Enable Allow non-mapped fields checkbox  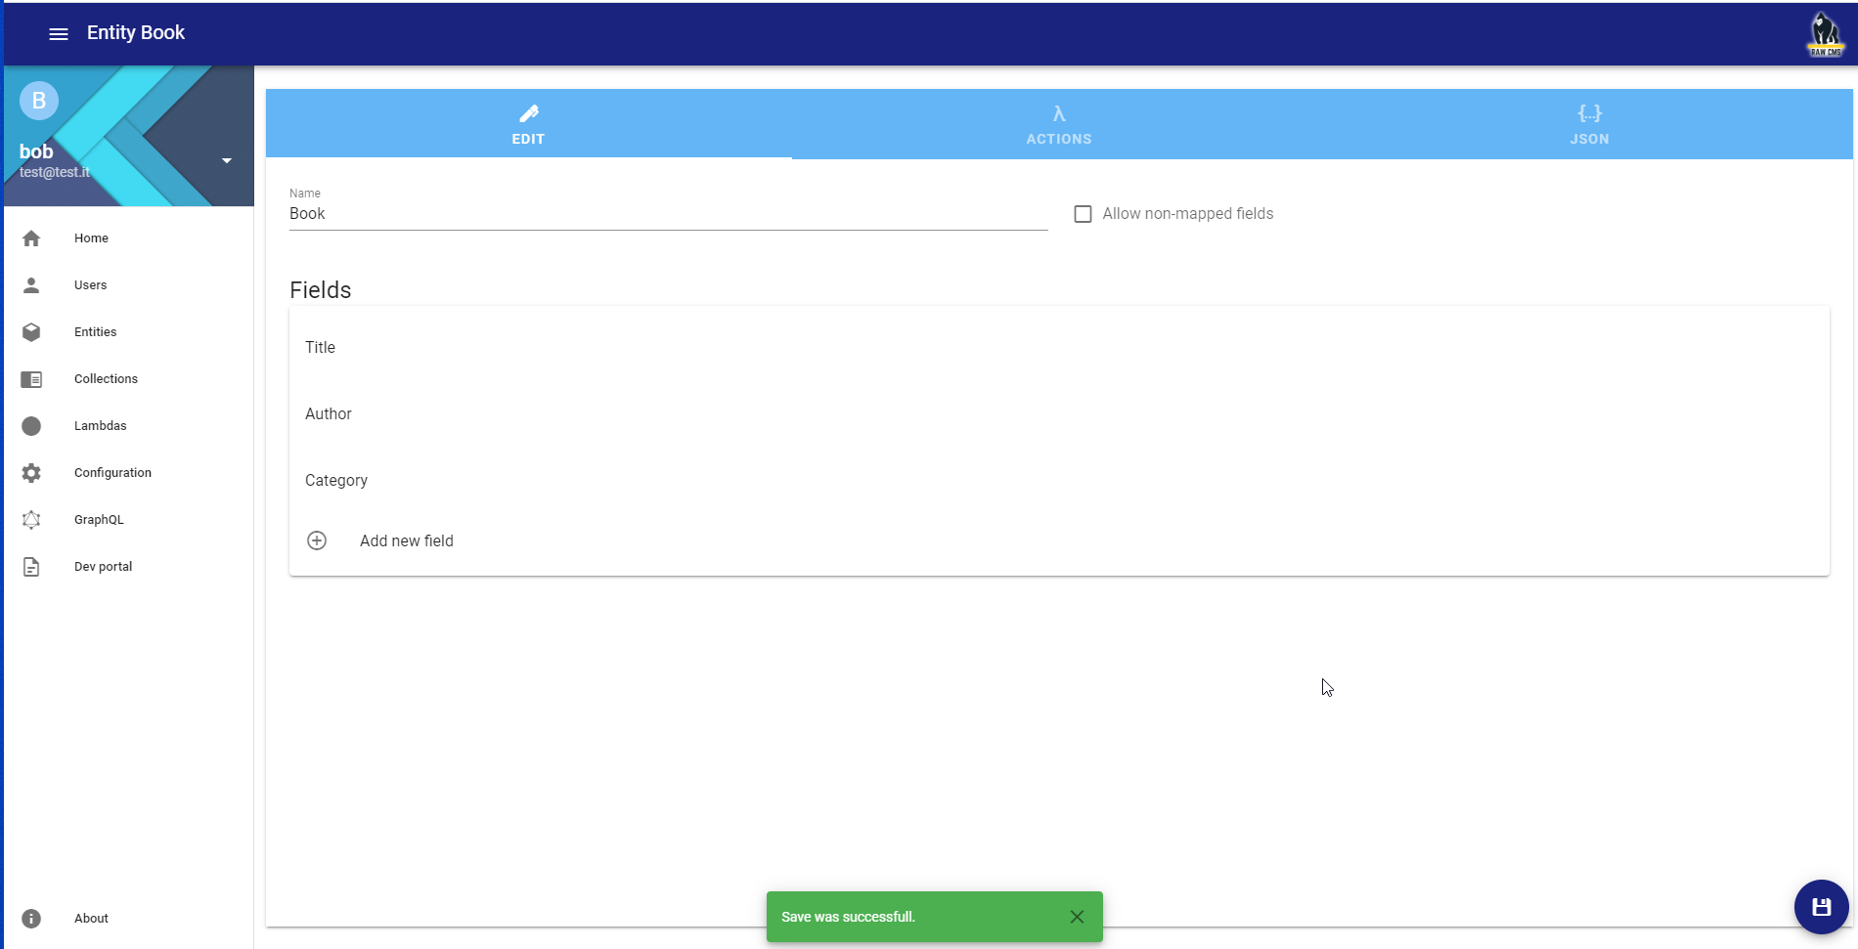(x=1083, y=214)
